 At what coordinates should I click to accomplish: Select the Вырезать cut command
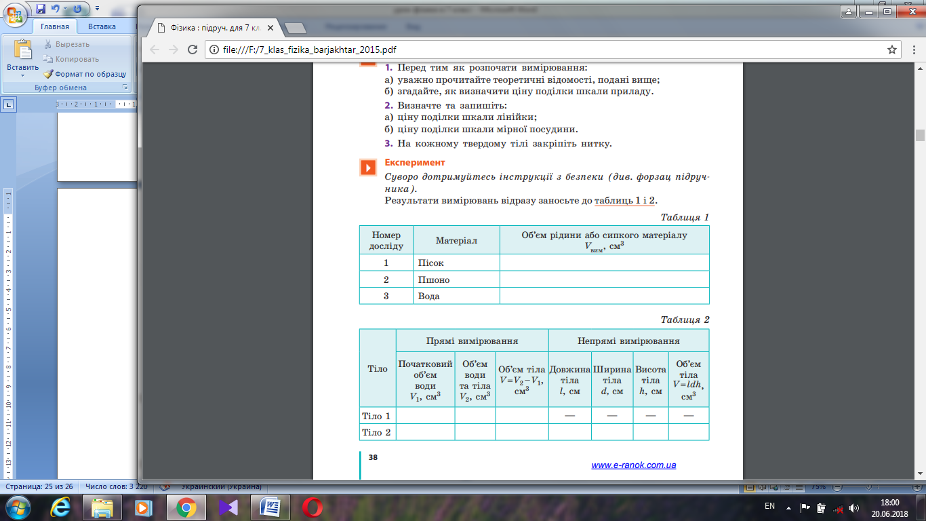pyautogui.click(x=66, y=44)
